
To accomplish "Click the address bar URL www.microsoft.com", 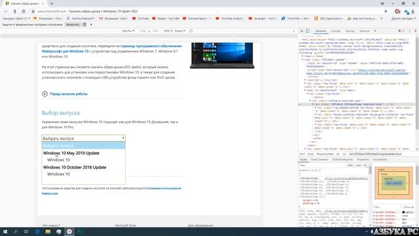I will 52,11.
